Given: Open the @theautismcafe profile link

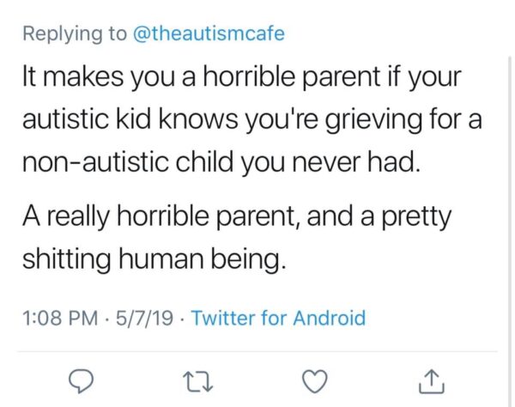Looking at the screenshot, I should pyautogui.click(x=209, y=33).
